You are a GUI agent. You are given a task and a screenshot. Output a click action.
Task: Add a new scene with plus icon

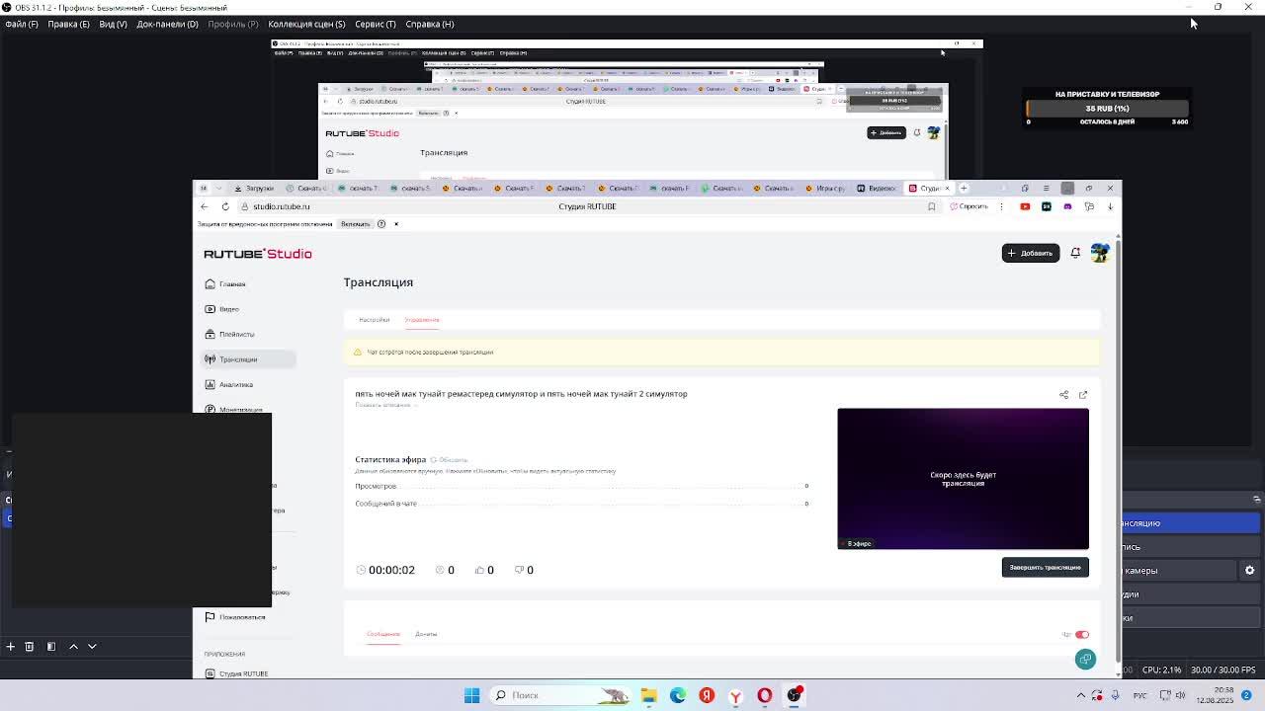(10, 646)
